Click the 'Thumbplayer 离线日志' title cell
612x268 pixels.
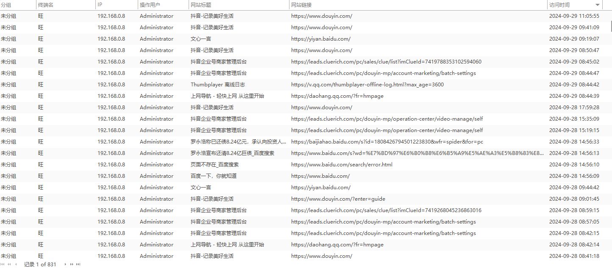(x=218, y=85)
